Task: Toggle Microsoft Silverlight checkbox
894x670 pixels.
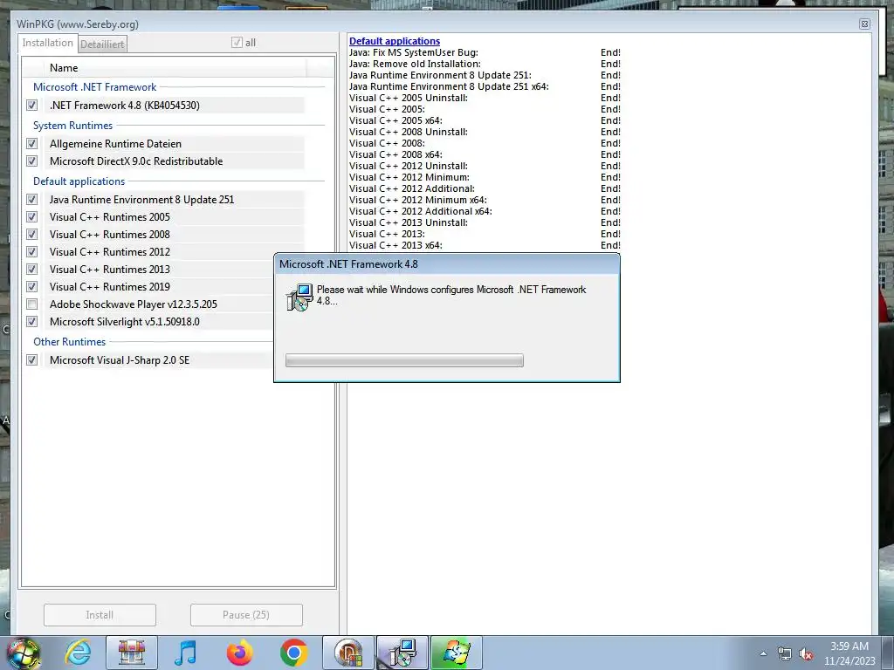Action: point(32,321)
